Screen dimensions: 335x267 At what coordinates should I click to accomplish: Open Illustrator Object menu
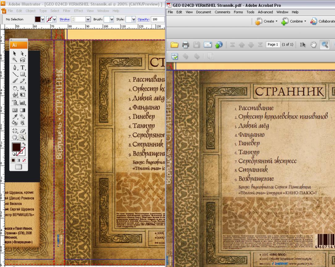[31, 11]
